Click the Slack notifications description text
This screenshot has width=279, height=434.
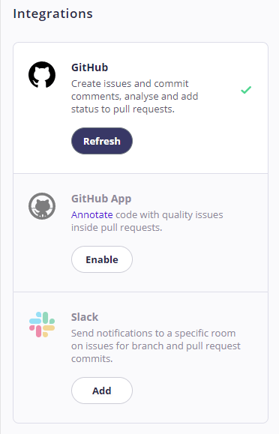156,346
